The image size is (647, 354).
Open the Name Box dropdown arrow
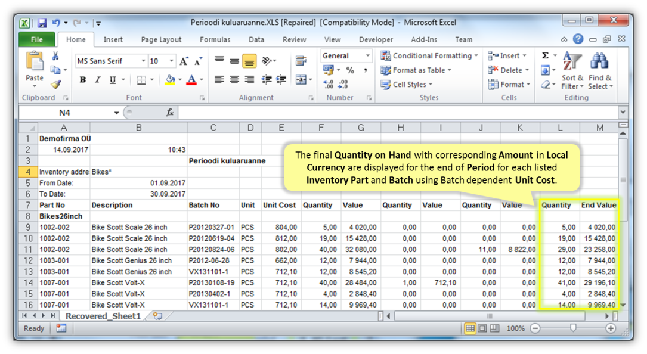coord(116,113)
